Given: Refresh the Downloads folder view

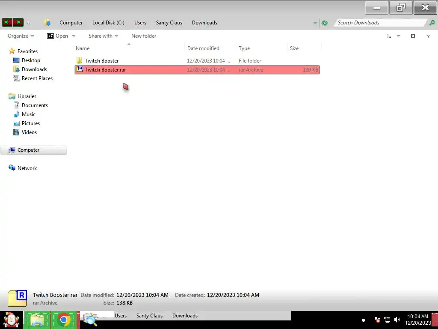Looking at the screenshot, I should [324, 23].
